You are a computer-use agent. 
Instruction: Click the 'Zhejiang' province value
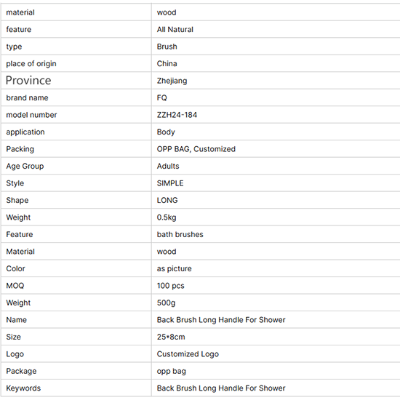point(172,81)
